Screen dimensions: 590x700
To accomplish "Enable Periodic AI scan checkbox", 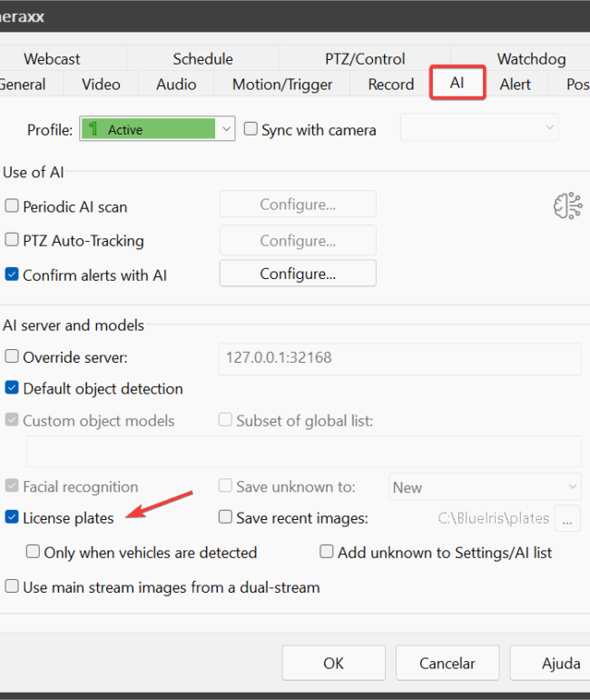I will click(x=12, y=206).
